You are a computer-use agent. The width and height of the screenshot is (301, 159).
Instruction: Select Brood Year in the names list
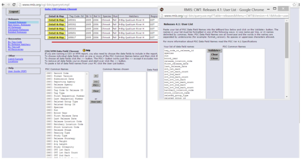tap(56, 113)
